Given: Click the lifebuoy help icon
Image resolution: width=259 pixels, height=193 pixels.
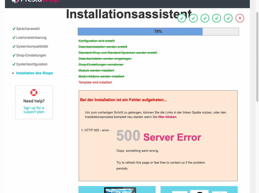Looking at the screenshot, I should pyautogui.click(x=34, y=92).
